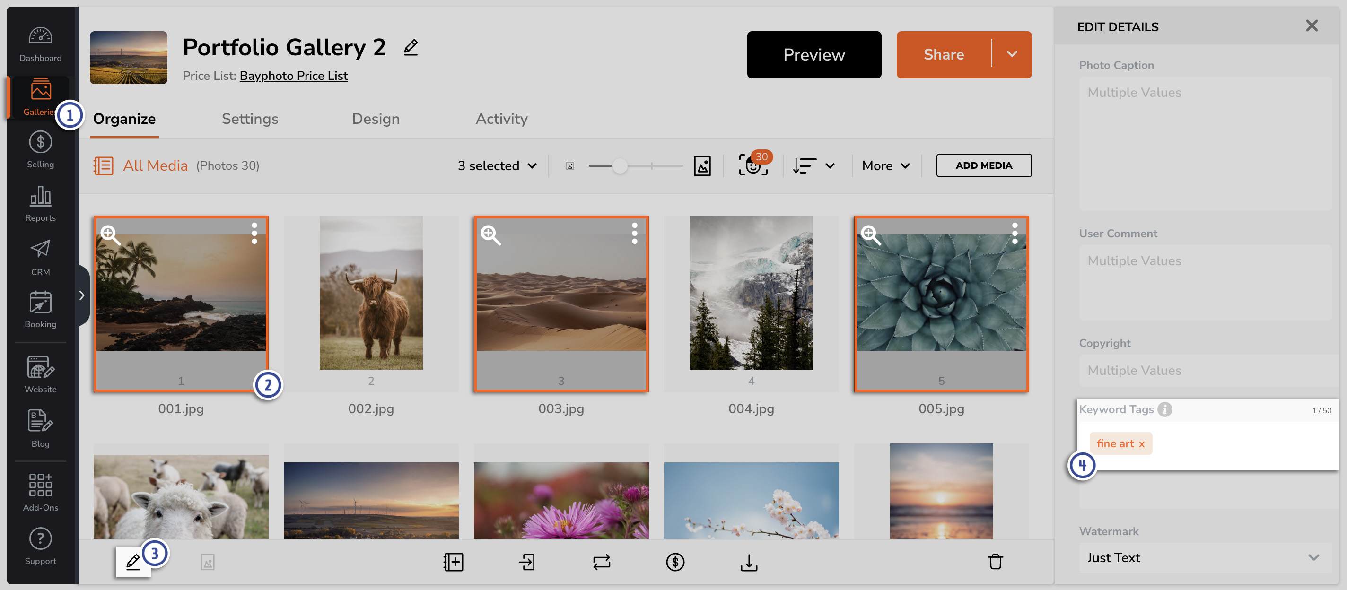Click the pencil edit details icon
Screen dimensions: 1347x590
(x=133, y=562)
